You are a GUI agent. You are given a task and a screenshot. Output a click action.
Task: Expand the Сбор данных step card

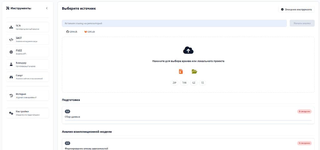tap(188, 116)
